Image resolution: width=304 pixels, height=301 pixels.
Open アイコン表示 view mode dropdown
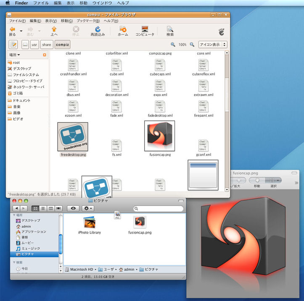[x=213, y=44]
